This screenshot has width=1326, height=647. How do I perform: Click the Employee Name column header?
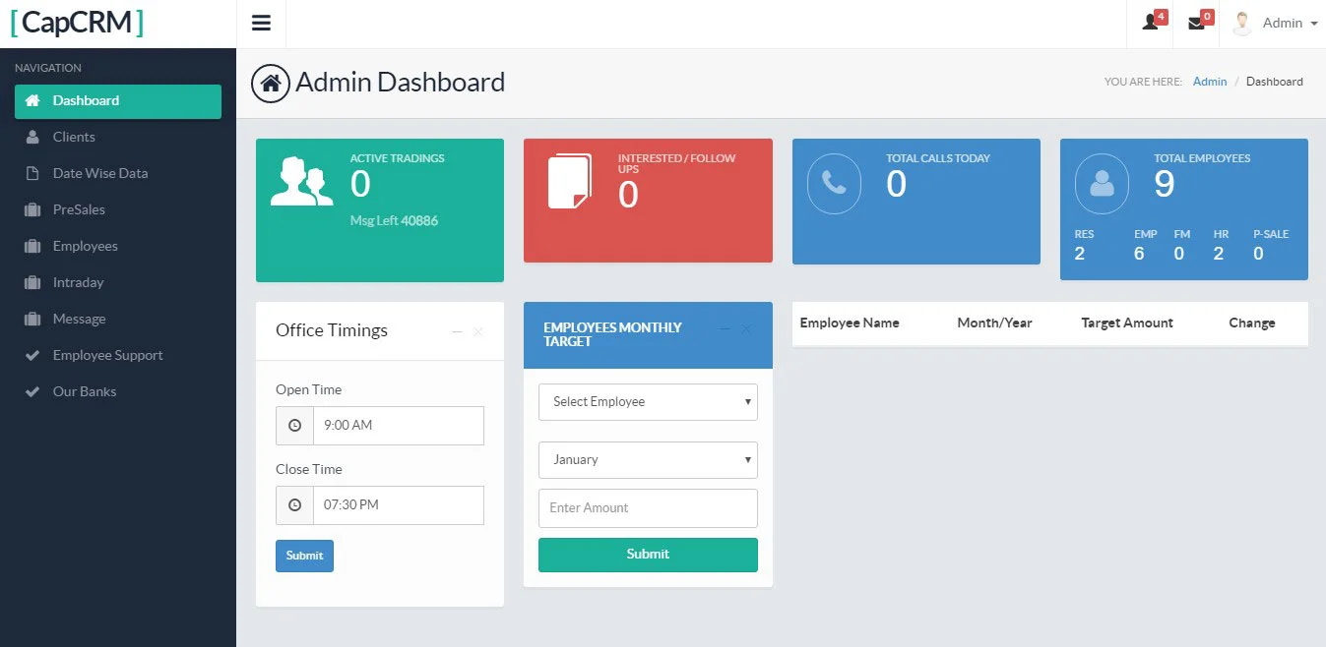[x=850, y=323]
